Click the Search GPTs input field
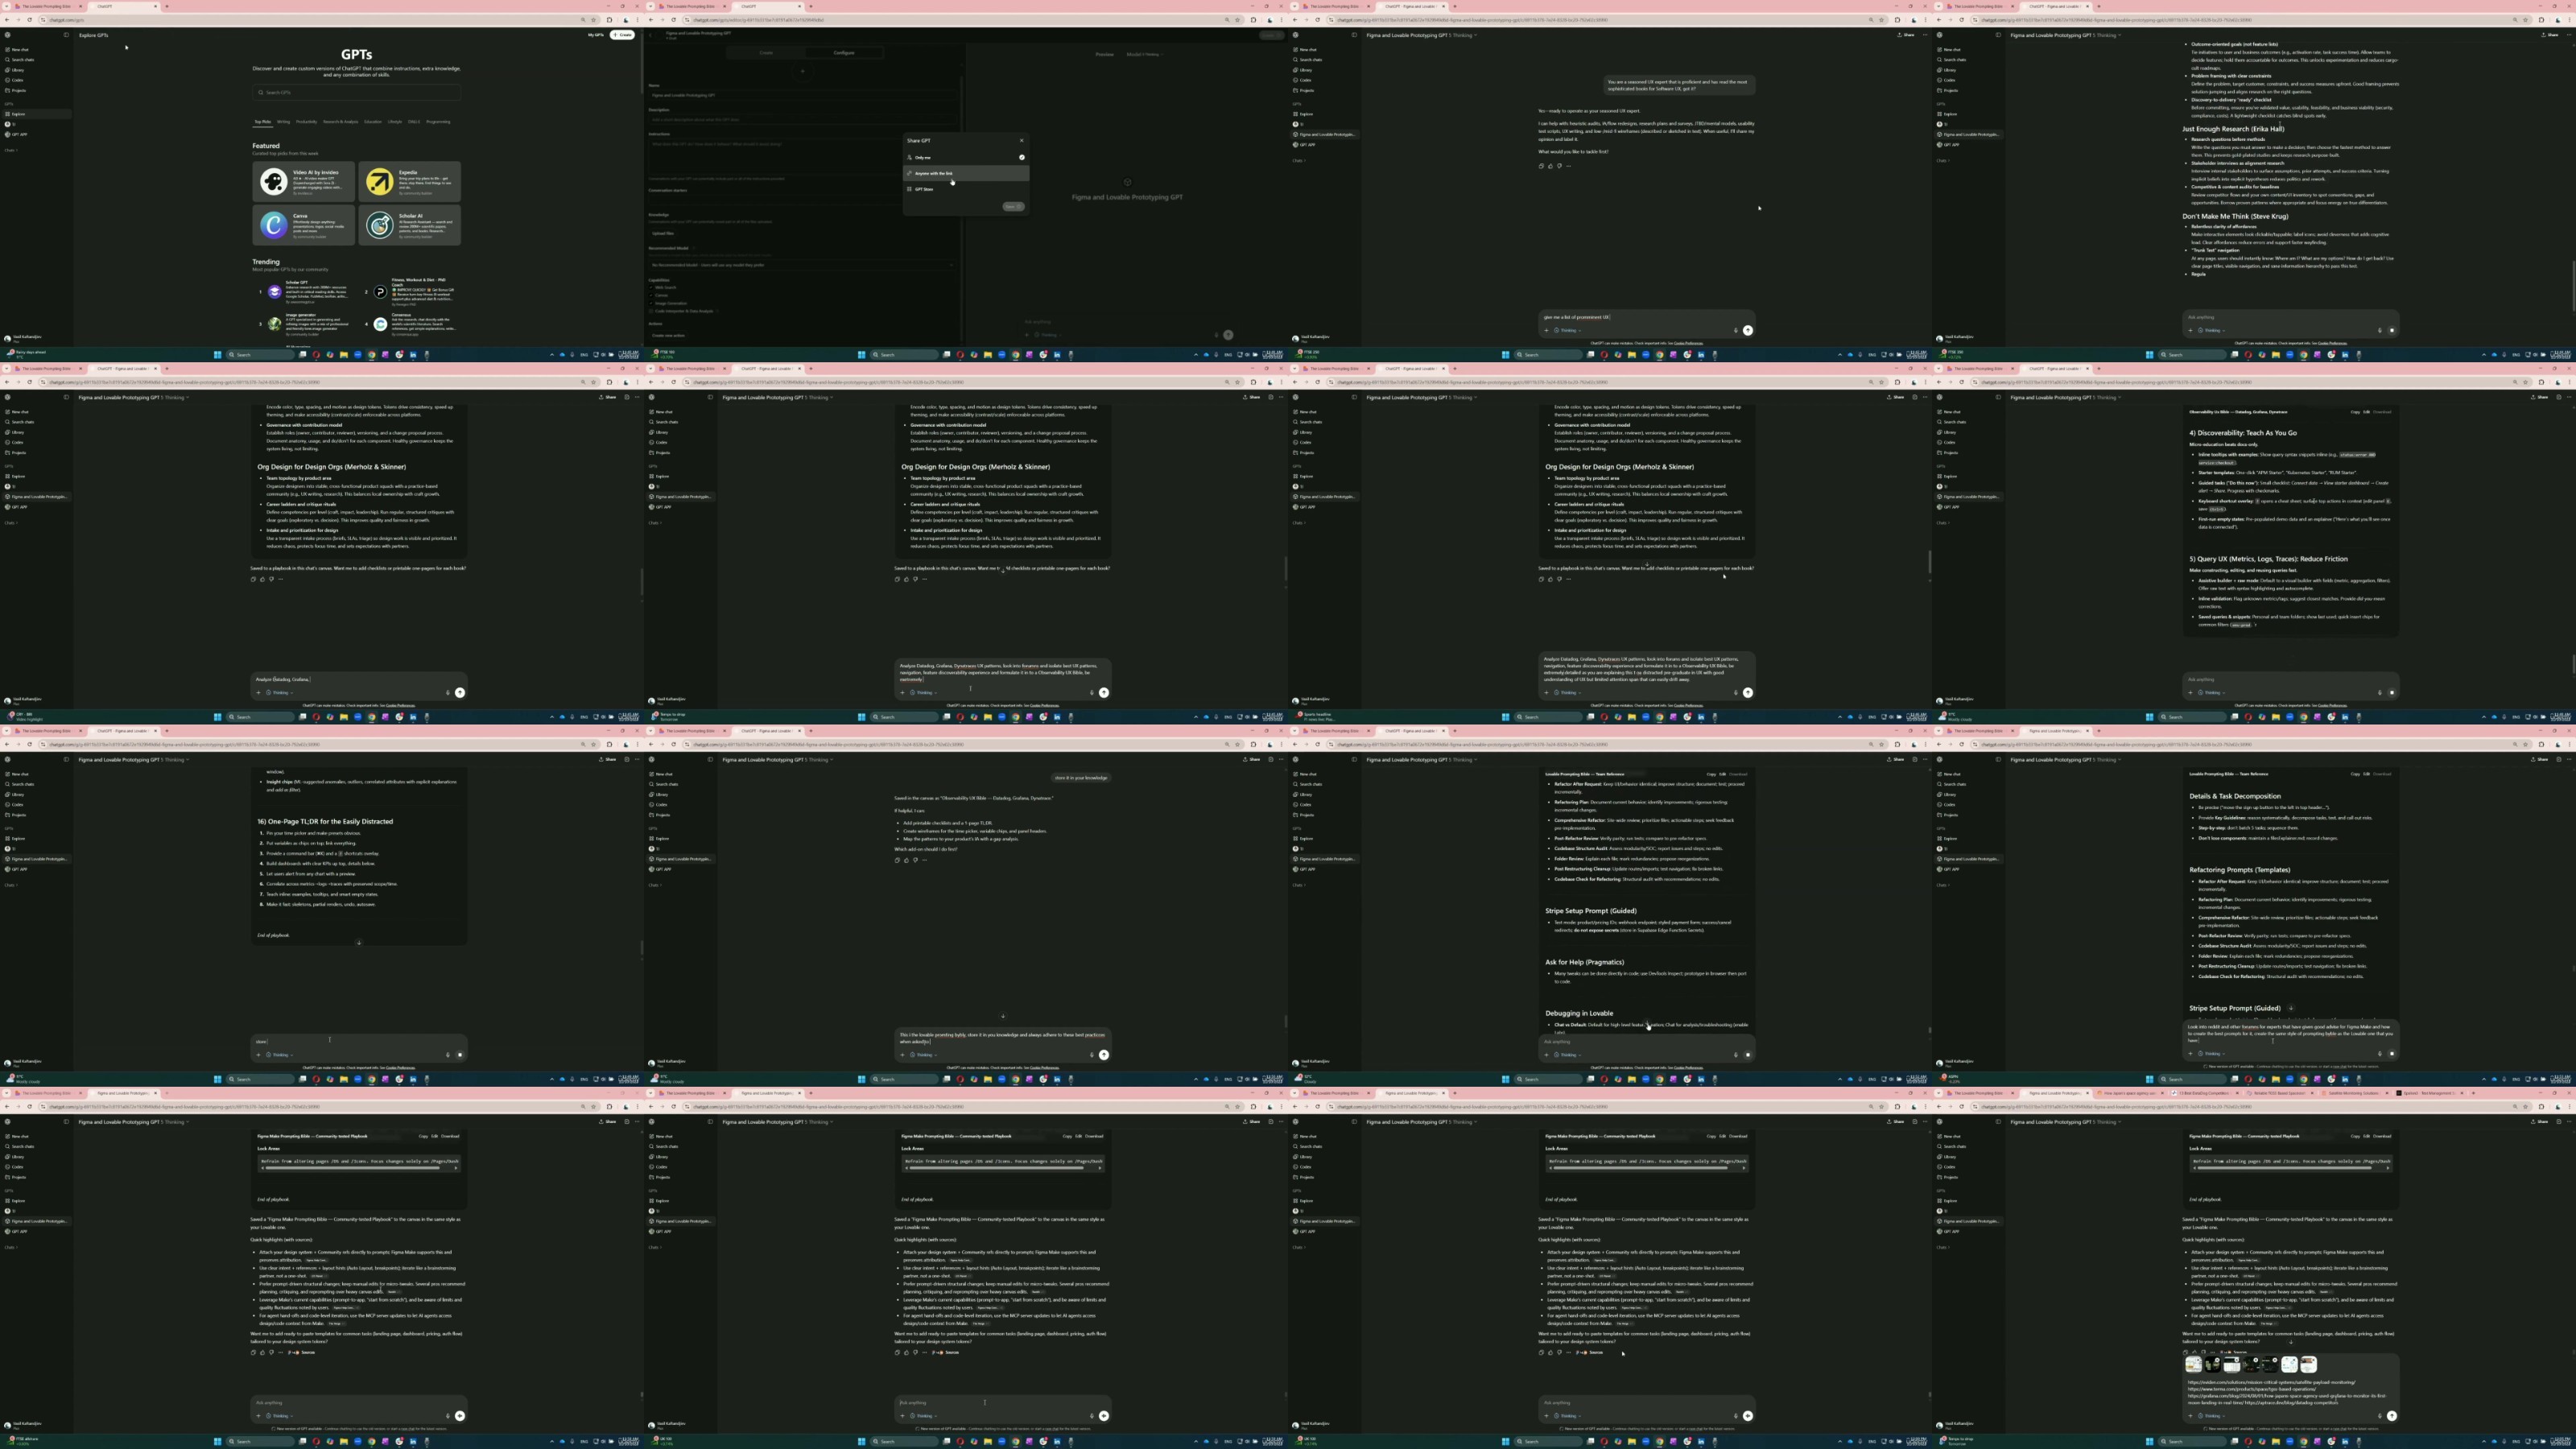 tap(356, 92)
